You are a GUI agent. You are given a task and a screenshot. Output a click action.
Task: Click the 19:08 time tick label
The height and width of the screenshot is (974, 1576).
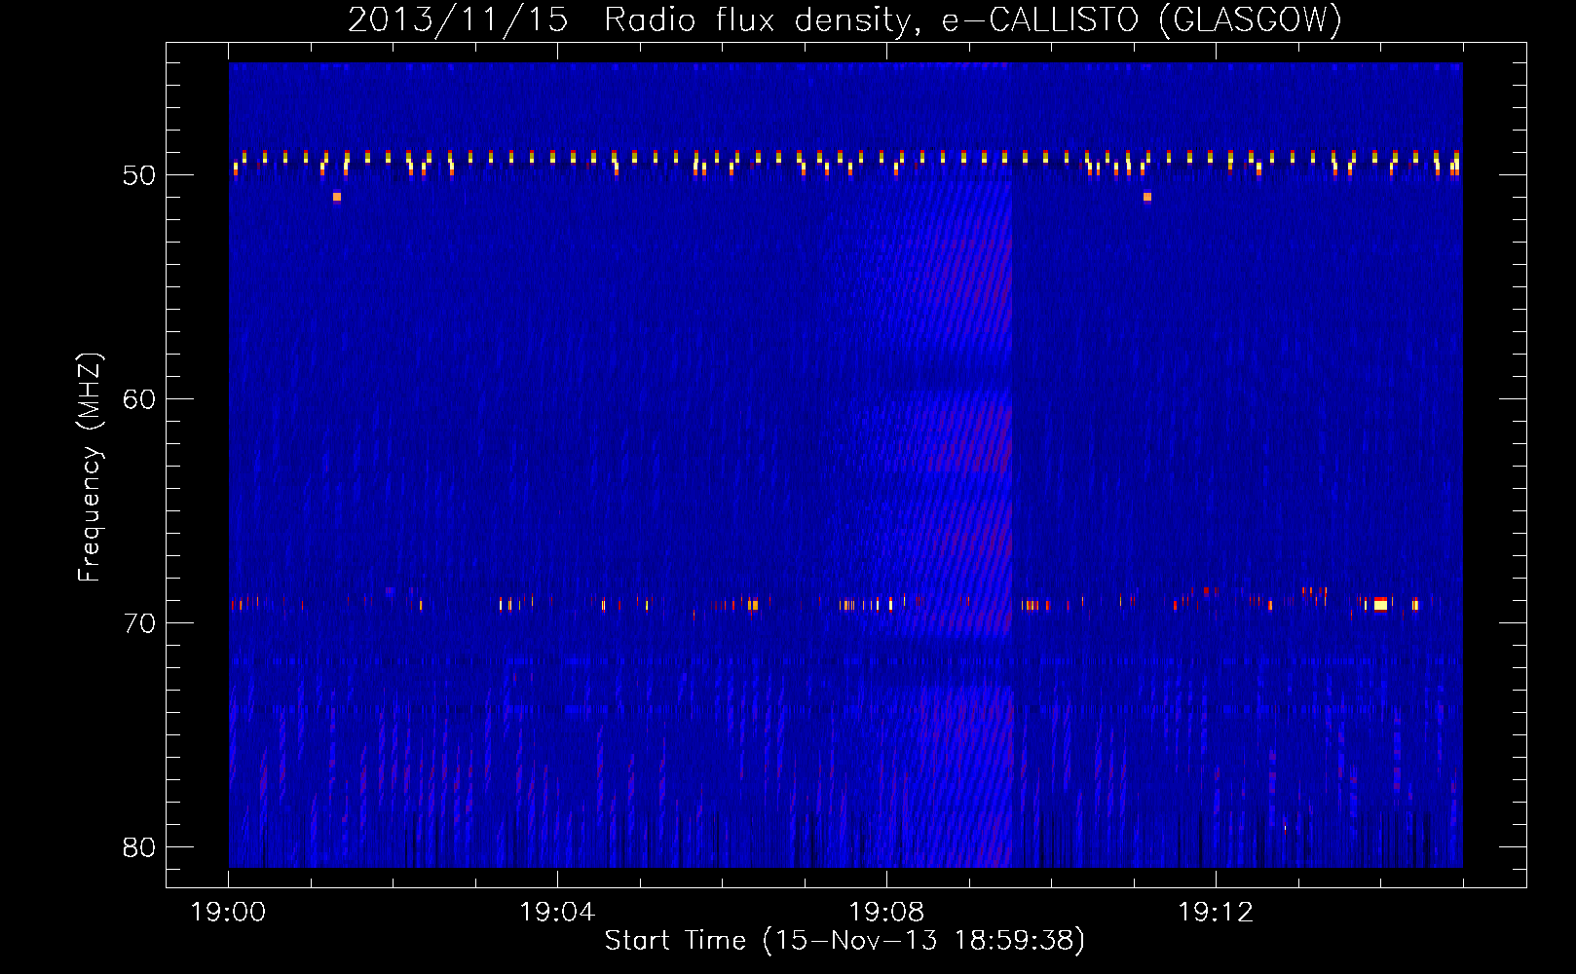tap(886, 913)
